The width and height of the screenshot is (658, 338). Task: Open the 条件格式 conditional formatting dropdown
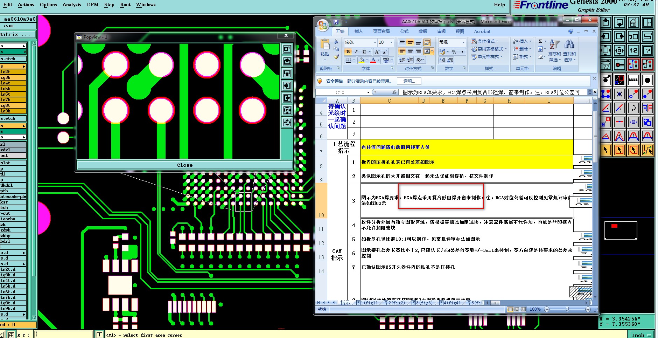pos(485,41)
